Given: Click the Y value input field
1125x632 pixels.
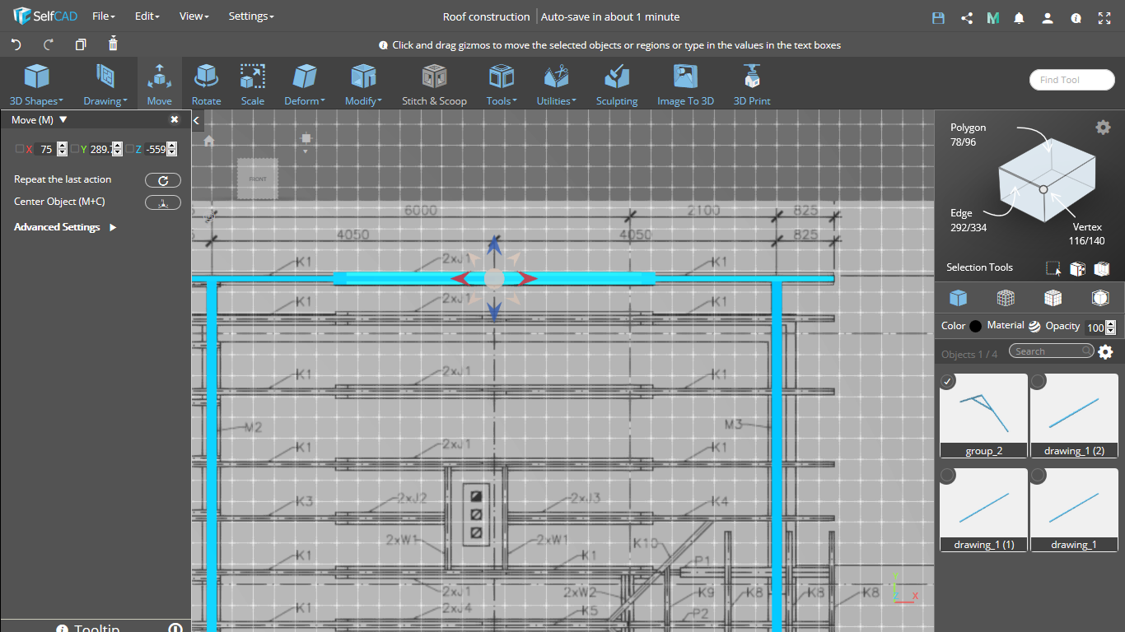Looking at the screenshot, I should 100,149.
